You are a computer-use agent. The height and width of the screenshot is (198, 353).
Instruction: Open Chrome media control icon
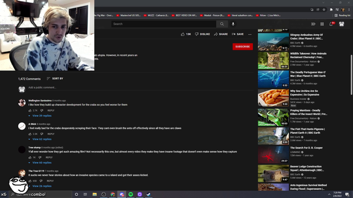tap(337, 10)
